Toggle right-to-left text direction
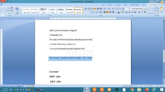The height and width of the screenshot is (92, 165). point(95,9)
